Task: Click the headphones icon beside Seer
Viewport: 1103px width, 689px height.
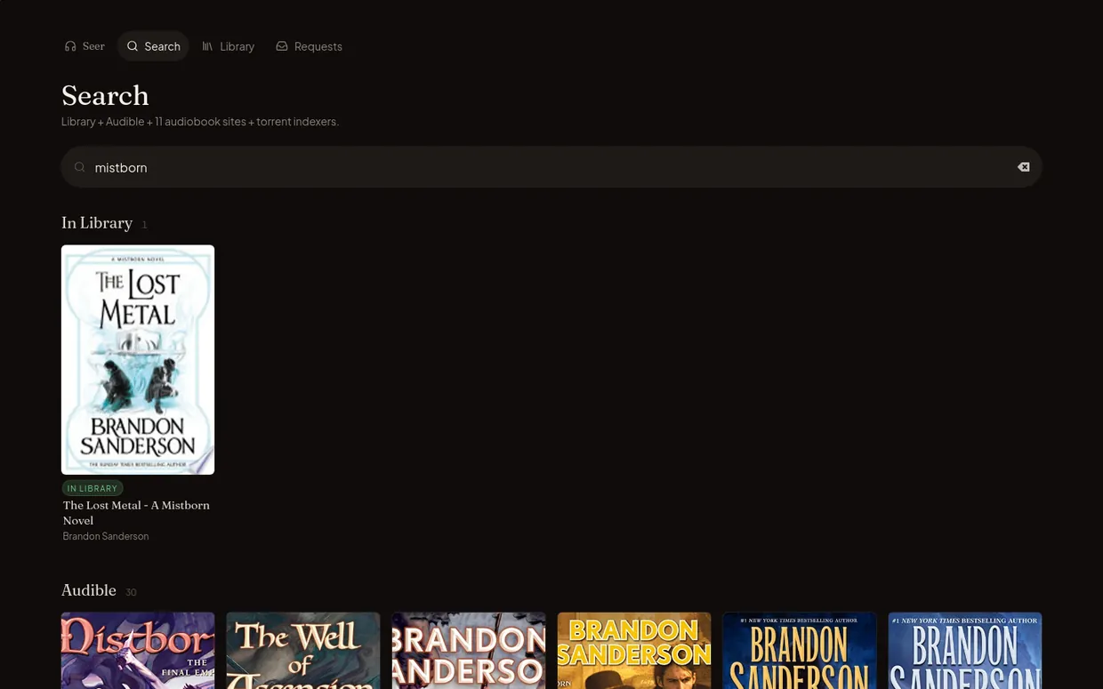Action: [x=70, y=46]
